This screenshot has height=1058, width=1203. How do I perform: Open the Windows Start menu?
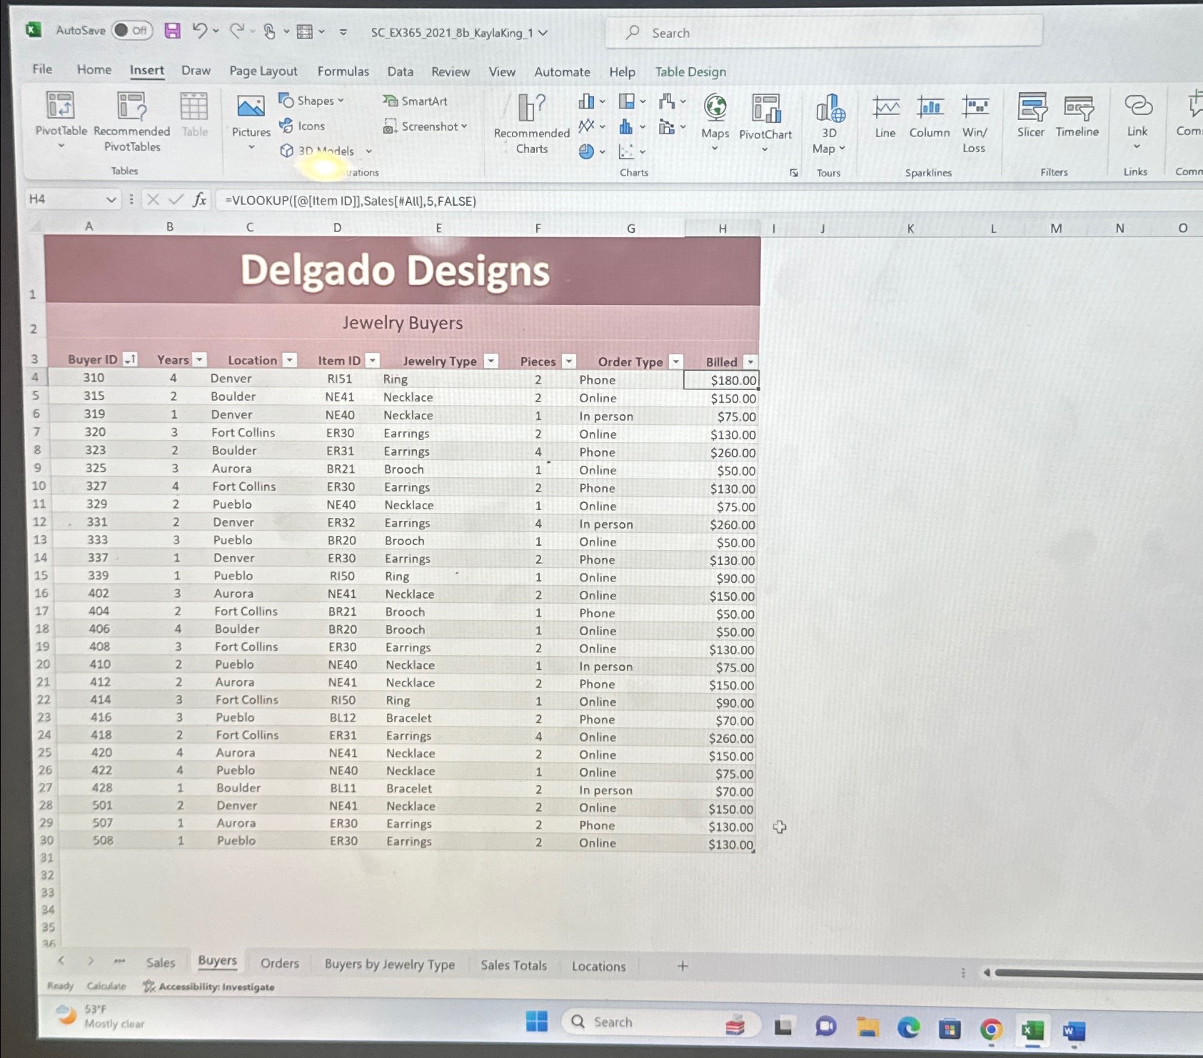coord(537,1022)
